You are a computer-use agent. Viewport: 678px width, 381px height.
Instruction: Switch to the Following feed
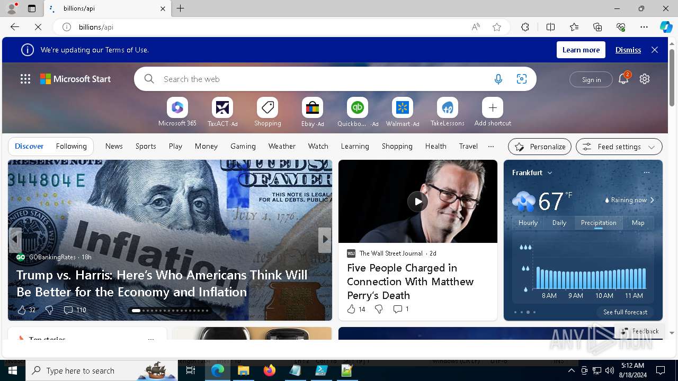point(71,146)
